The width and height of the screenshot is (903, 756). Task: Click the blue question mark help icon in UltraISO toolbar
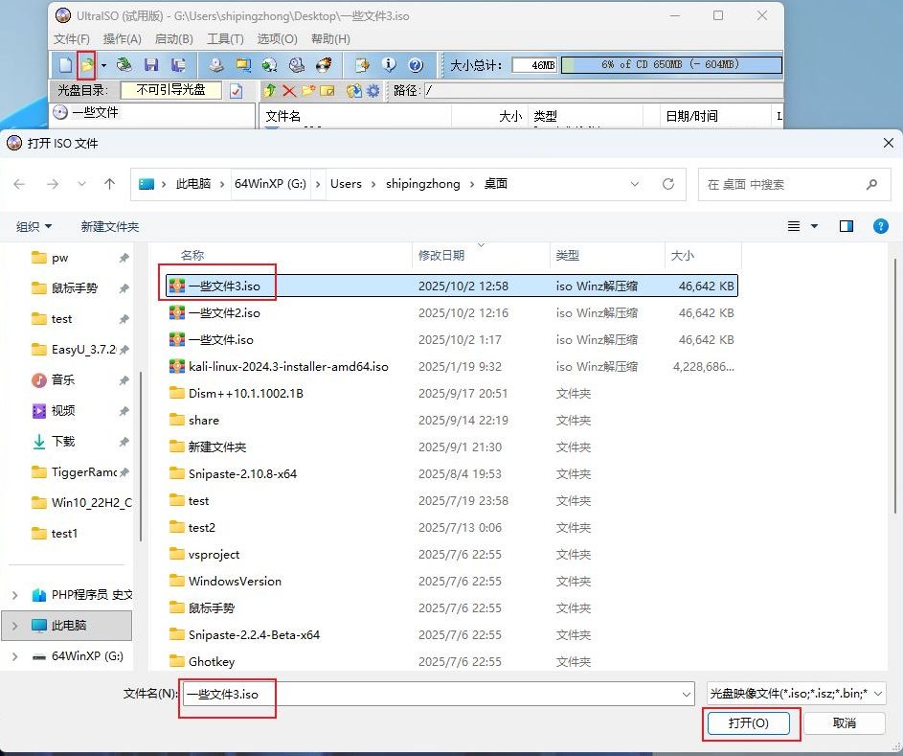[416, 65]
